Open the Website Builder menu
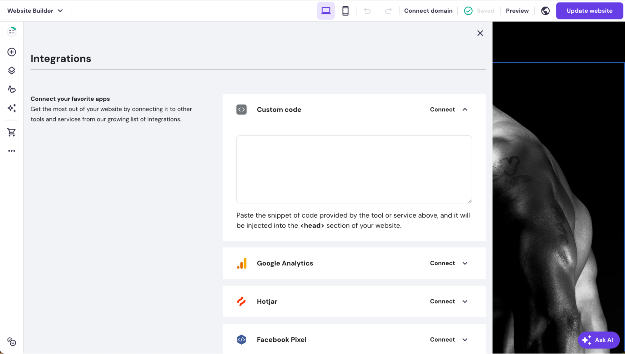The width and height of the screenshot is (625, 354). click(34, 11)
